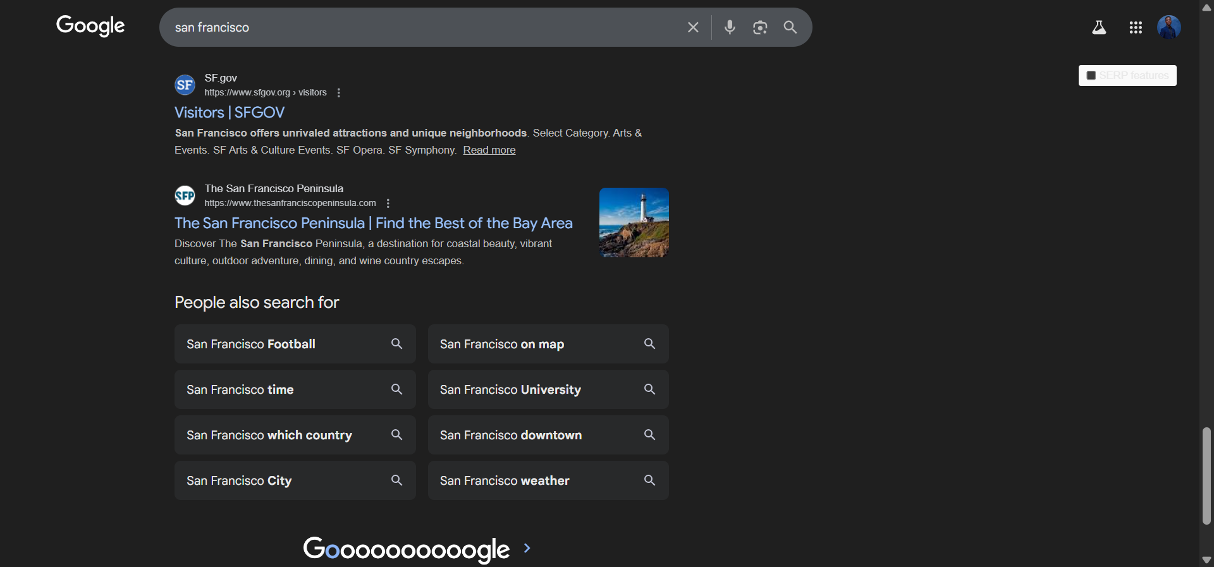This screenshot has height=567, width=1214.
Task: Toggle the SERP features checkbox
Action: click(x=1091, y=75)
